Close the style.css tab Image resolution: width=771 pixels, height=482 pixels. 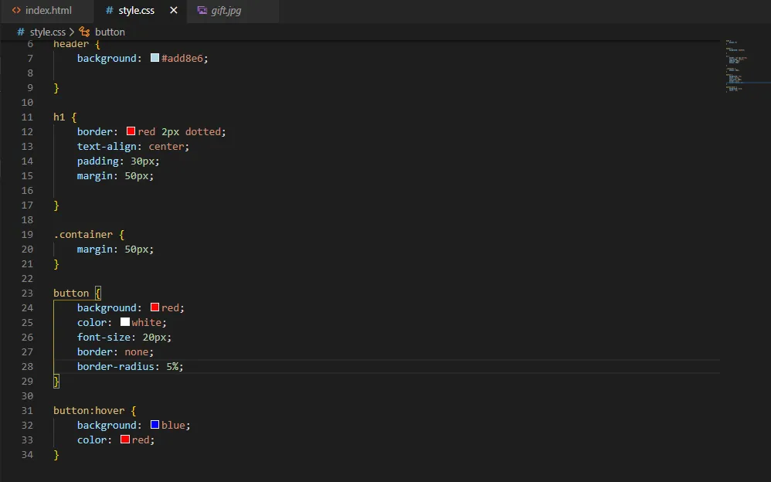click(174, 10)
